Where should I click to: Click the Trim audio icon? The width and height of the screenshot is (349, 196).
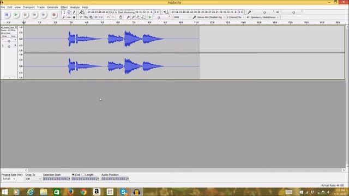coord(96,17)
